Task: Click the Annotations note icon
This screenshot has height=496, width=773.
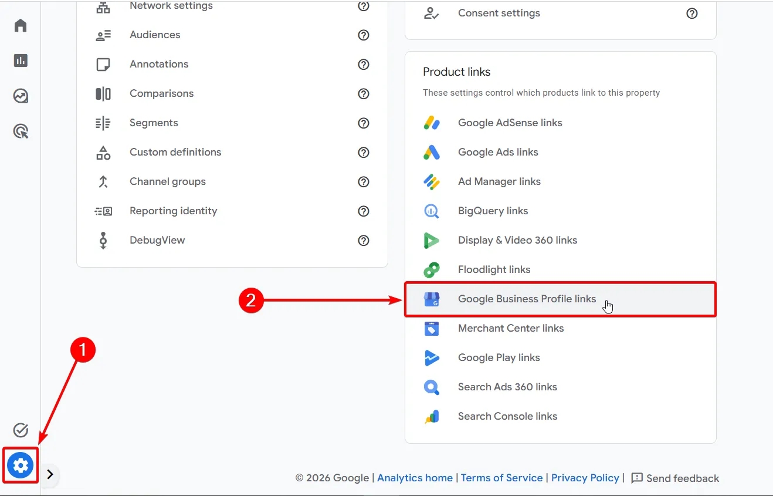Action: 103,65
